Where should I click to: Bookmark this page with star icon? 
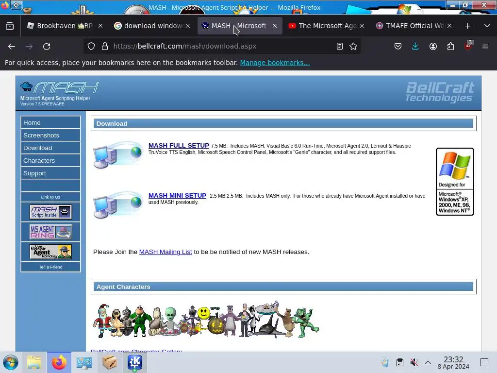pos(353,46)
